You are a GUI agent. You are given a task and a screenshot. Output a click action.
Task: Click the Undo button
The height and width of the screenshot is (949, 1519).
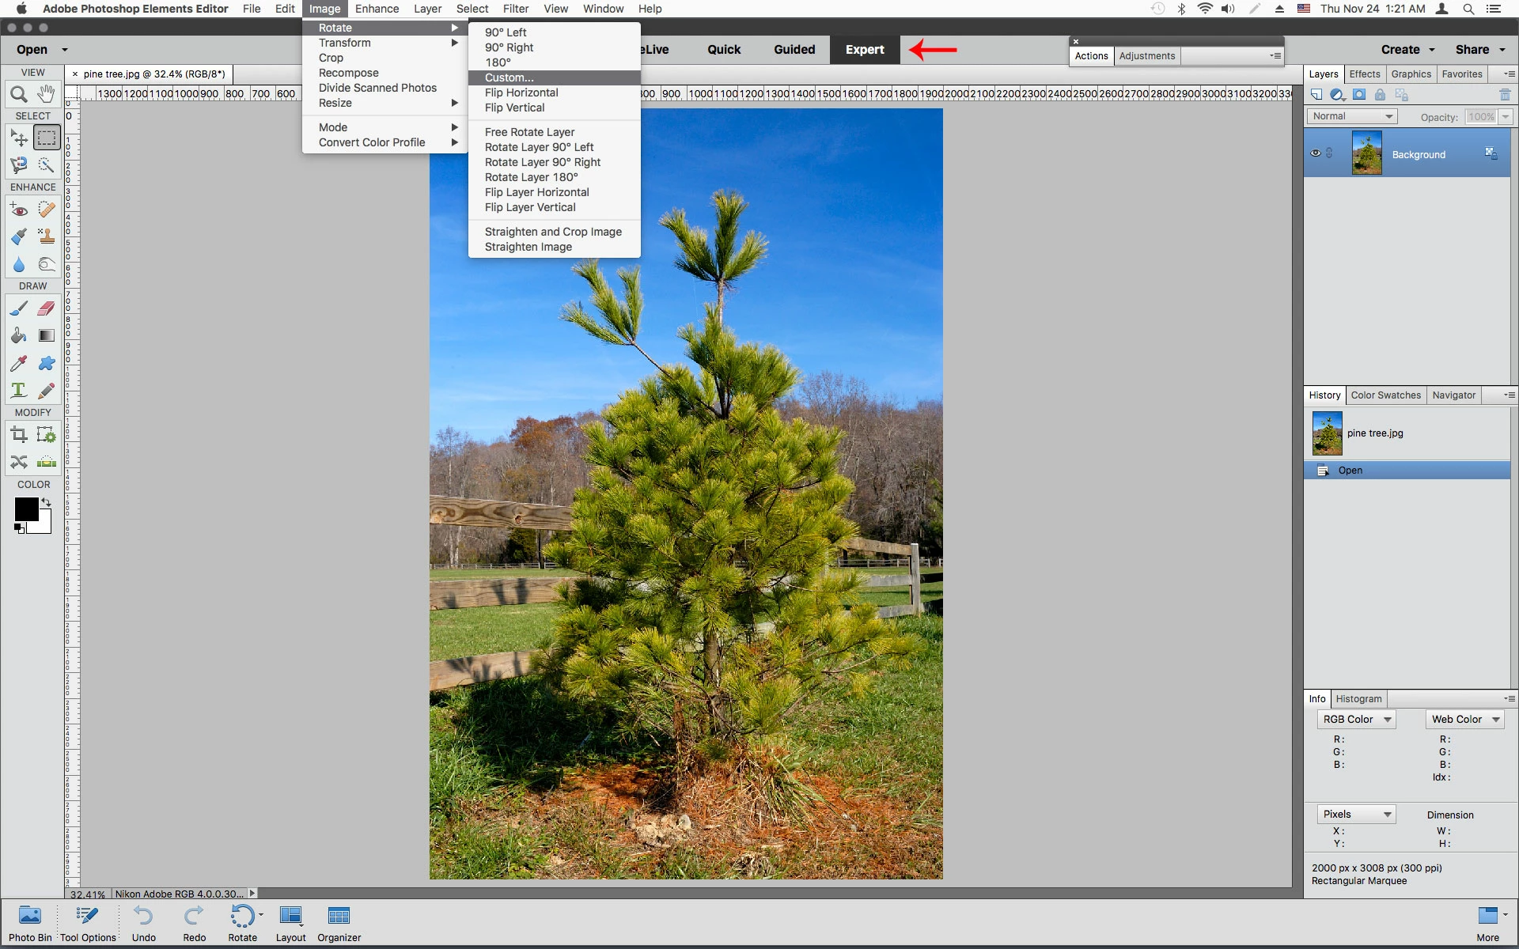(x=143, y=923)
